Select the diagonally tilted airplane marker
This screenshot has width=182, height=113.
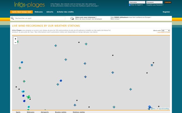tap(152, 65)
